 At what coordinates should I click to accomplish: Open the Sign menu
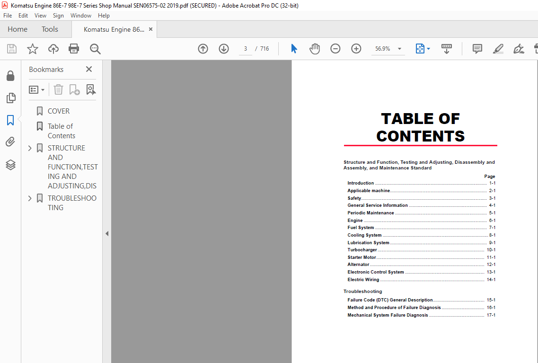58,16
